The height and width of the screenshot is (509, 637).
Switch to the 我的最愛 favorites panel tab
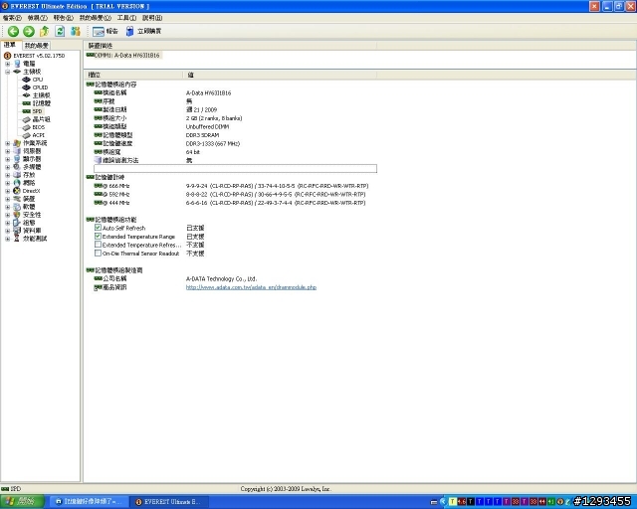[36, 46]
